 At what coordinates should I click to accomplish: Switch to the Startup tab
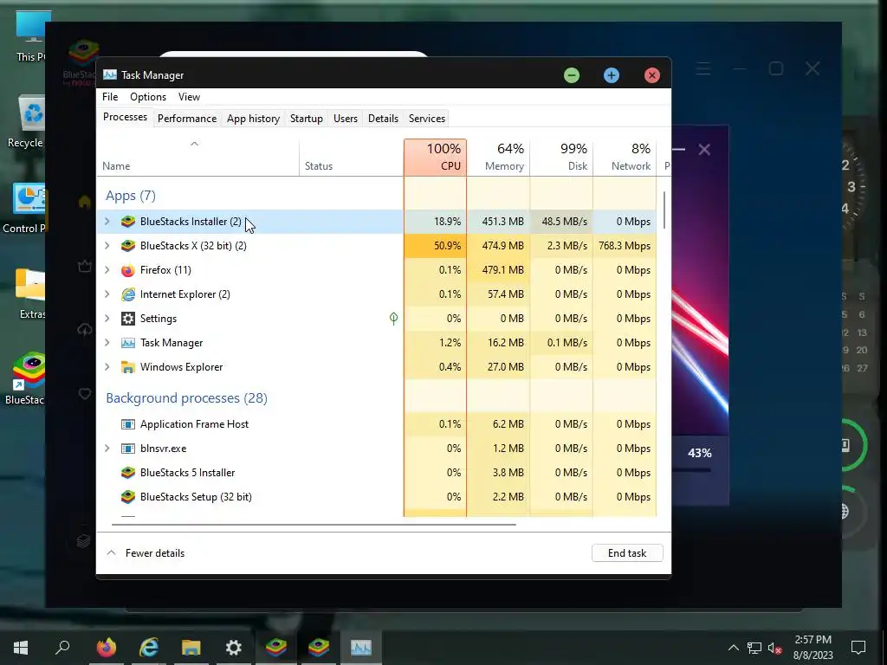306,118
